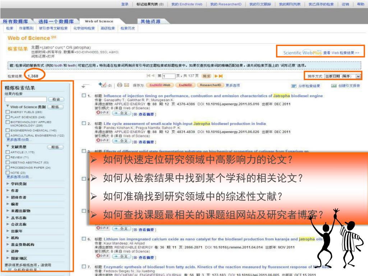Screen dimensions: 368x276
Task: Click the 检索 button under 结果内检索
Action: pos(56,99)
